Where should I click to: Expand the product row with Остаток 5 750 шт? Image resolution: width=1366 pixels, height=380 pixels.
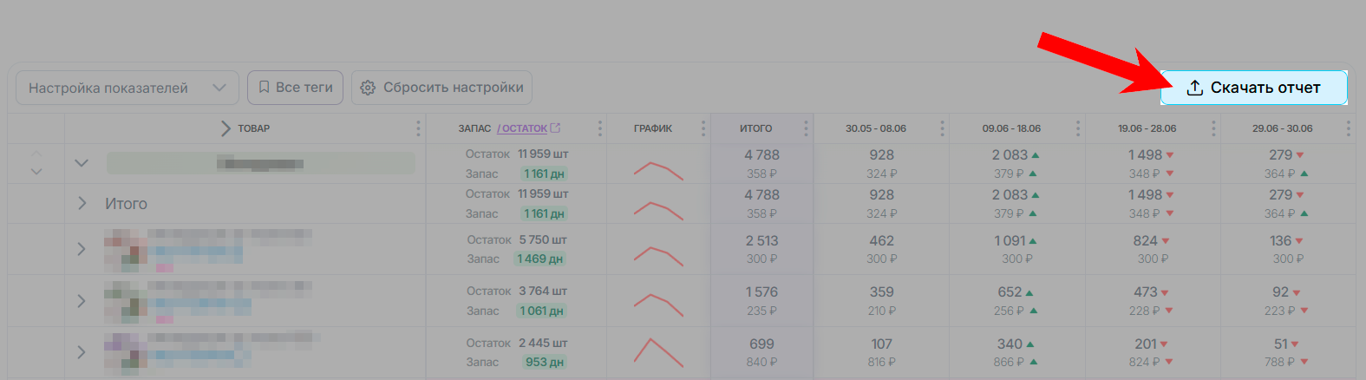tap(82, 249)
